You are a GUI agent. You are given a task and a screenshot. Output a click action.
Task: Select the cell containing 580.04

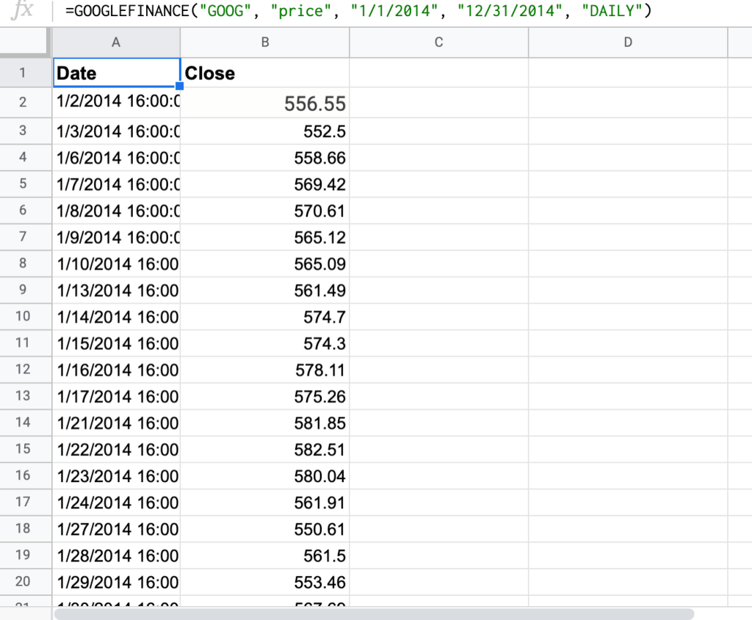pos(264,476)
